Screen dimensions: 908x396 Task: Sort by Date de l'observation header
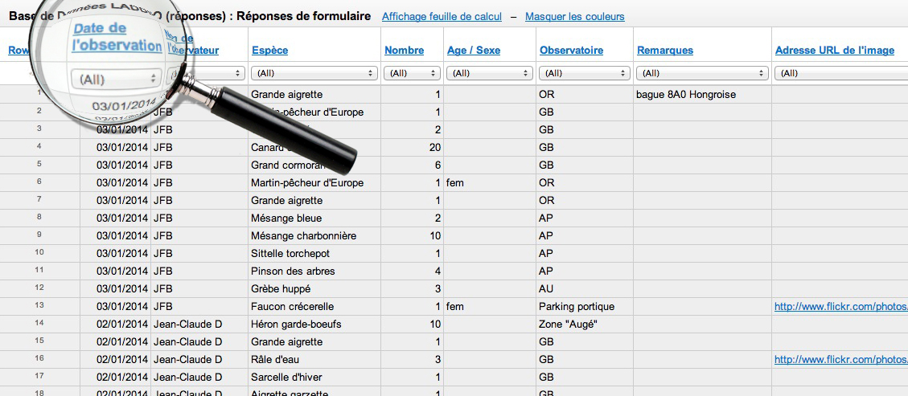click(x=117, y=37)
